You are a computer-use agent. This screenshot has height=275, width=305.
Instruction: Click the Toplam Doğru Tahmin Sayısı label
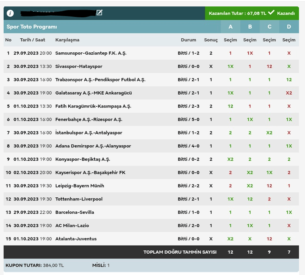[180, 252]
